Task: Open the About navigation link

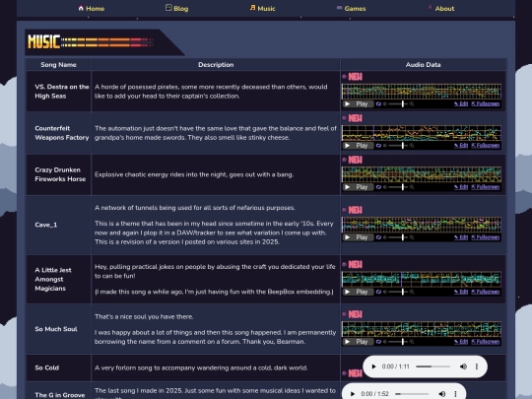Action: click(x=440, y=9)
